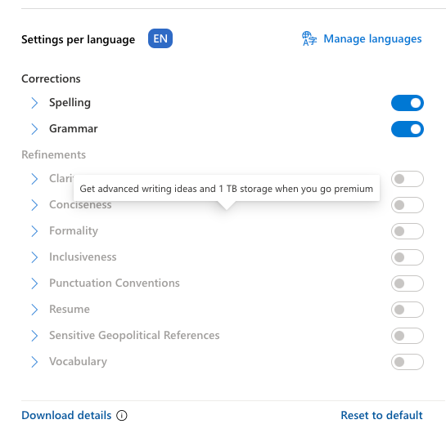Expand the Spelling chevron

(34, 103)
